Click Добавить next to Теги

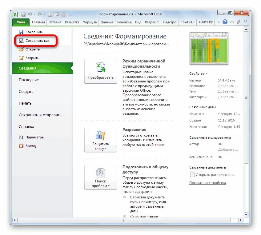coord(228,91)
